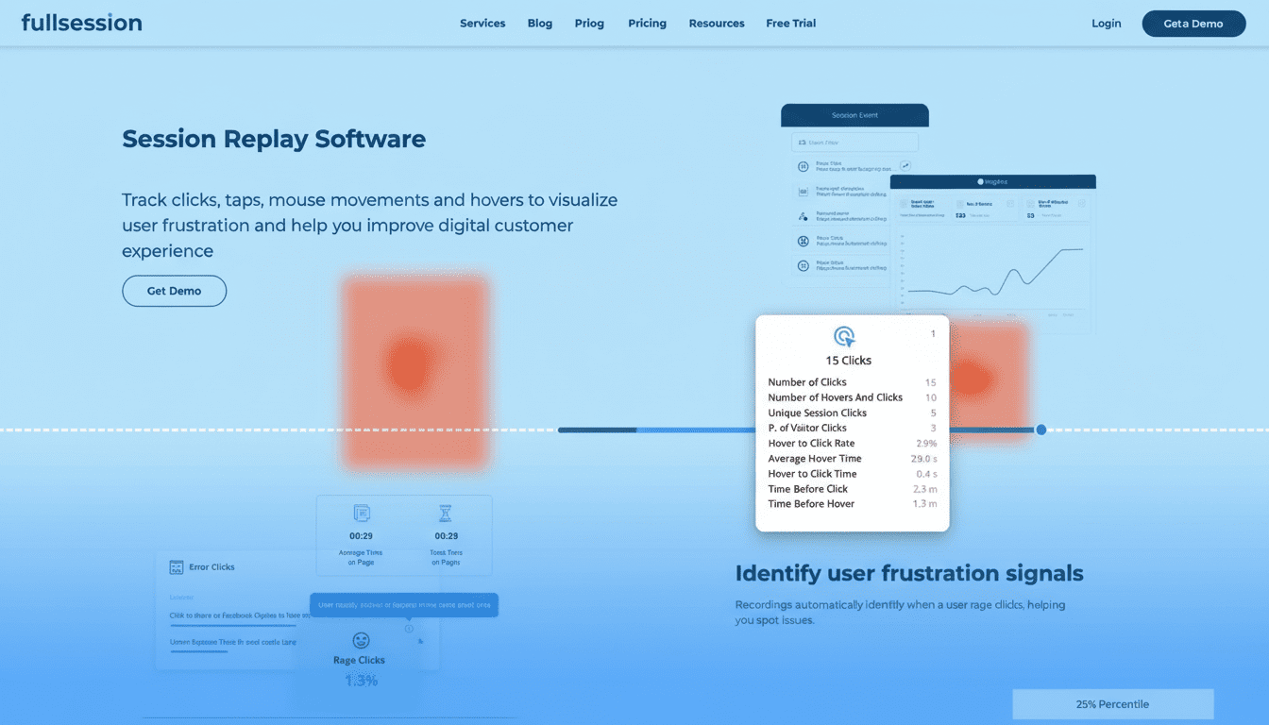Go to the Blog page

540,24
